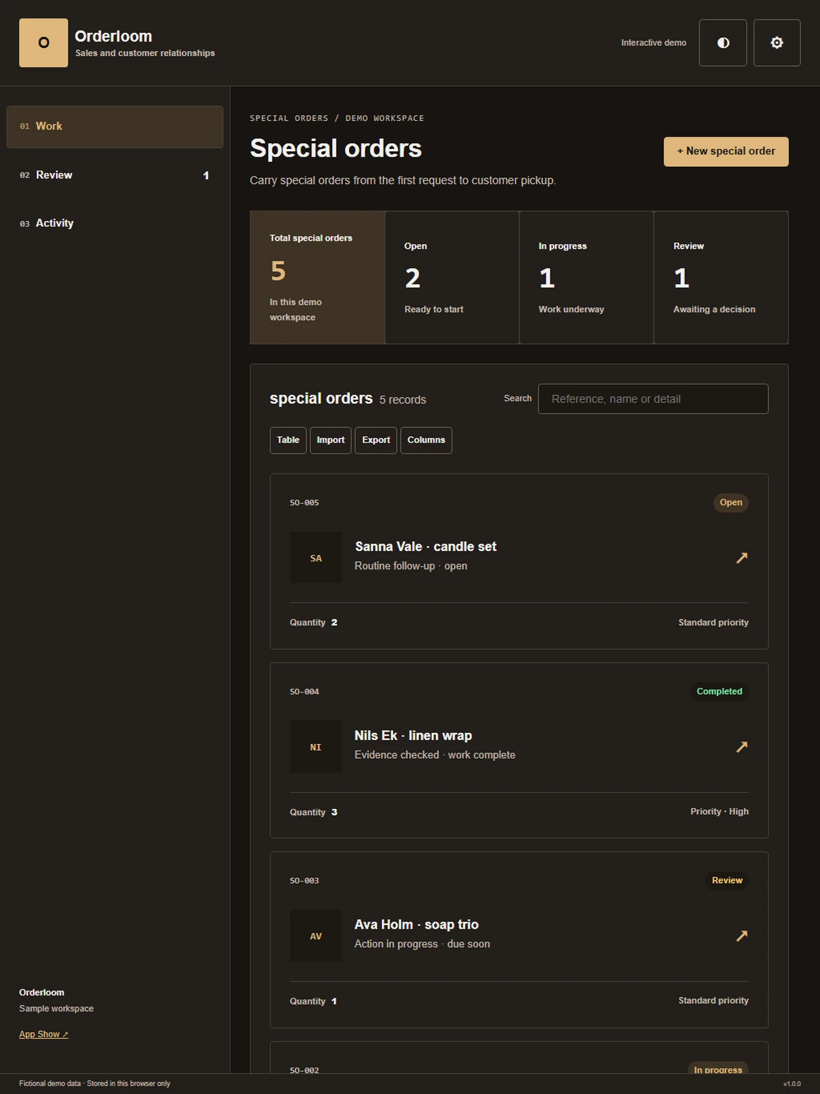Follow the App Show link
The height and width of the screenshot is (1094, 820).
coord(44,1035)
